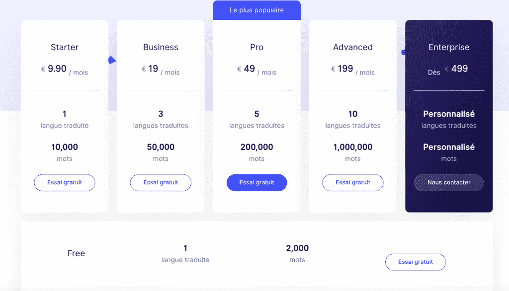The width and height of the screenshot is (509, 291).
Task: Click the Starter plan title
Action: 64,47
